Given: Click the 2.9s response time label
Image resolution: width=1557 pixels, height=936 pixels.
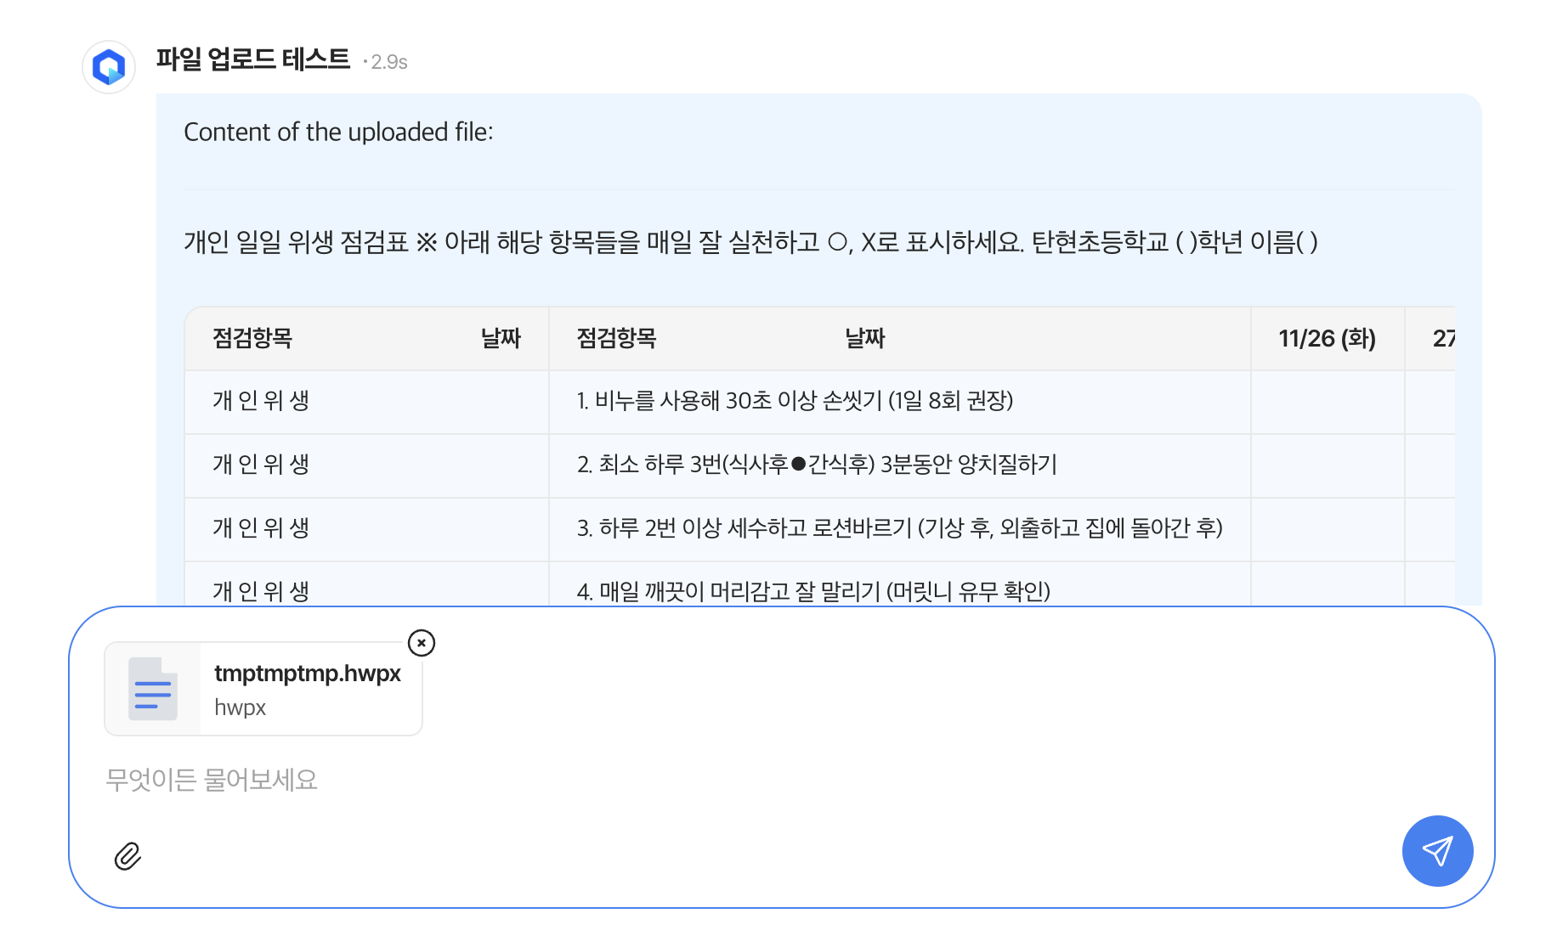Looking at the screenshot, I should point(388,62).
